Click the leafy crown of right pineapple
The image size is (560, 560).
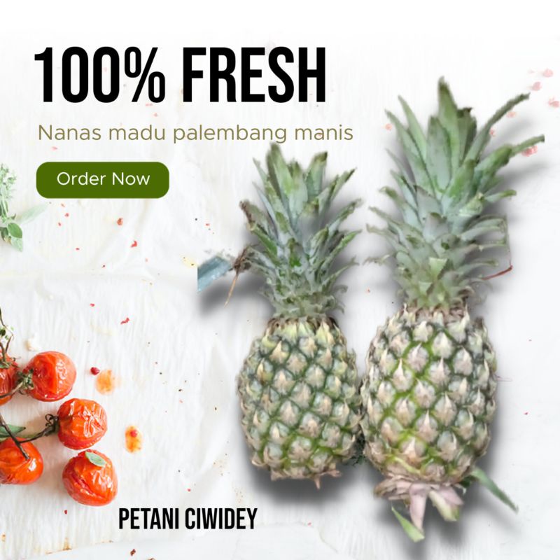tap(454, 193)
